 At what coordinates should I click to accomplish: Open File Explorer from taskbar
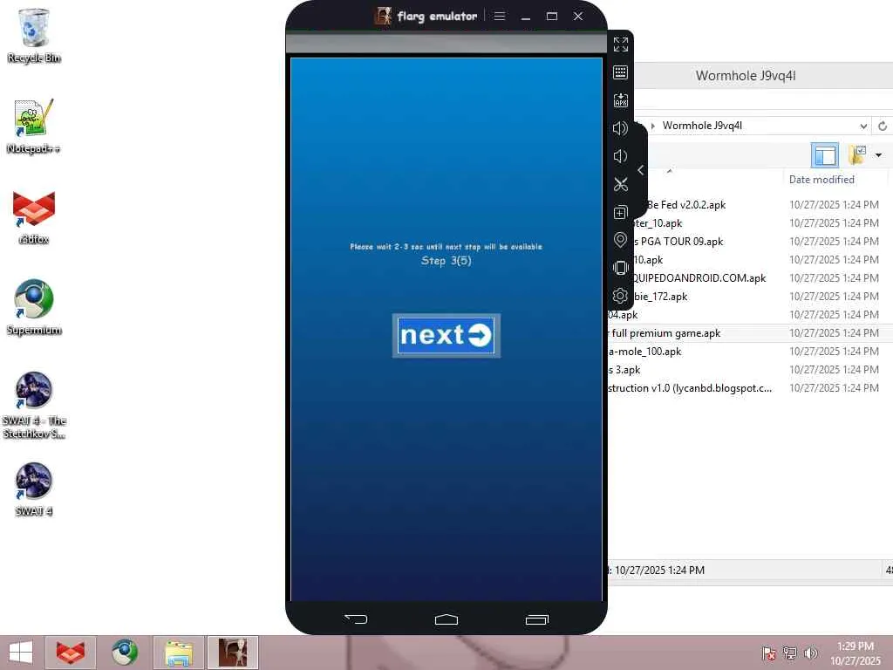178,653
